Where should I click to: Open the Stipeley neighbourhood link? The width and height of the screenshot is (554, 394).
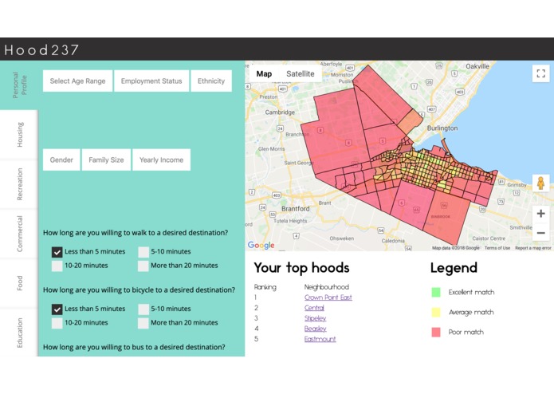[x=315, y=318]
